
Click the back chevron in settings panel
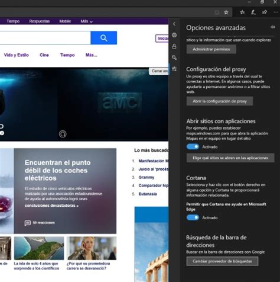174,24
